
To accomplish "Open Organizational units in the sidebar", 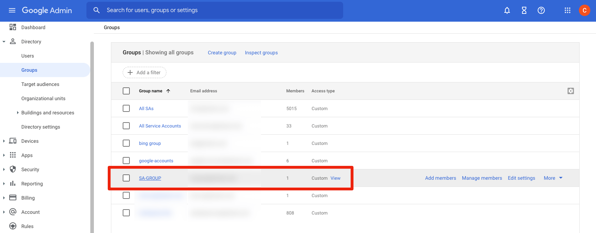I will 43,98.
